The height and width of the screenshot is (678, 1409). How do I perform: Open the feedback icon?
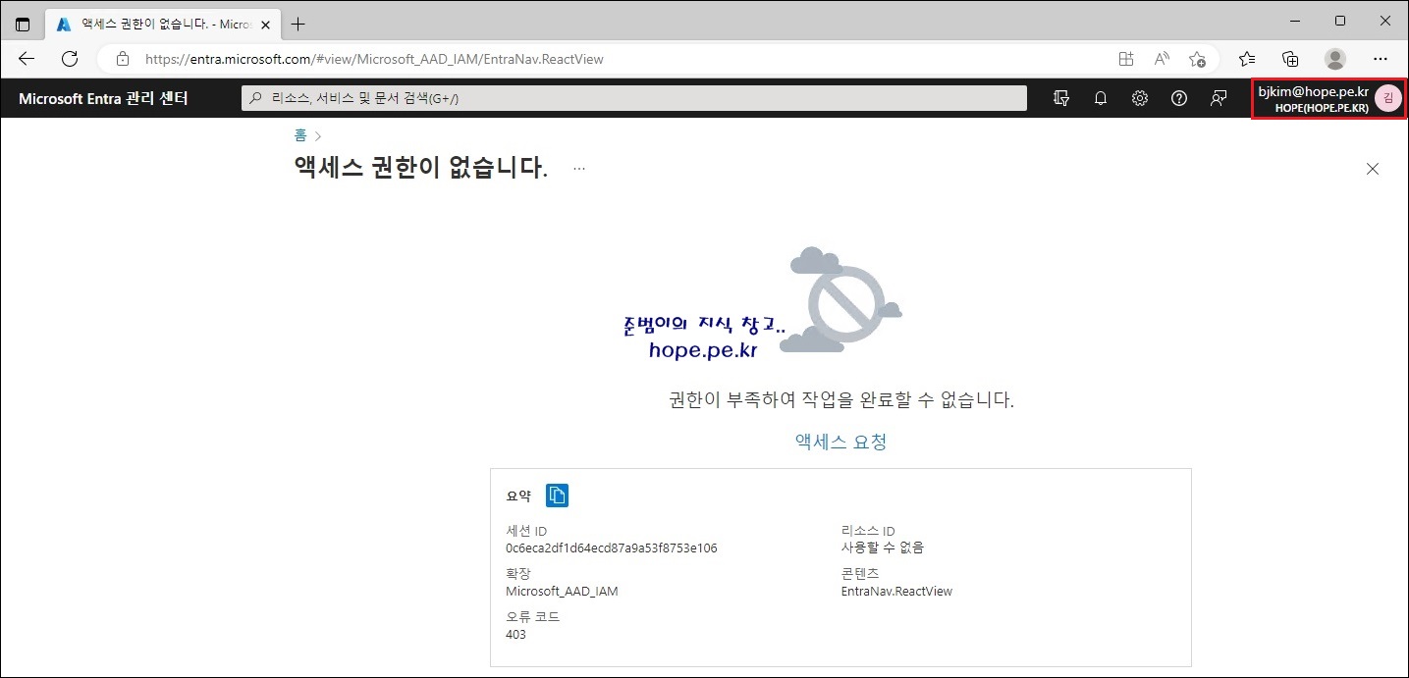(x=1219, y=98)
